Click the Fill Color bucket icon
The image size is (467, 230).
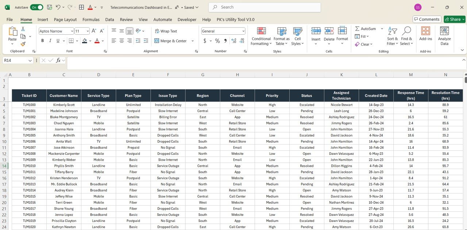click(x=85, y=41)
